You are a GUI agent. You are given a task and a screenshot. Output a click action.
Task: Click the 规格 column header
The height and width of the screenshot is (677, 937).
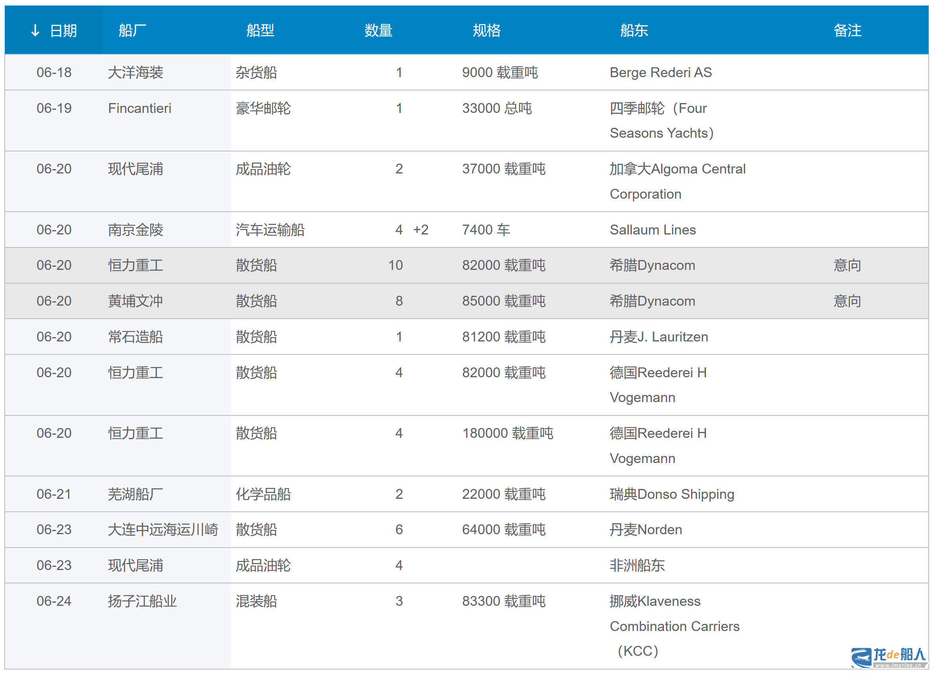[x=486, y=30]
